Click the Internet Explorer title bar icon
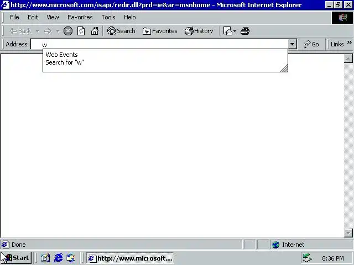 (x=5, y=5)
